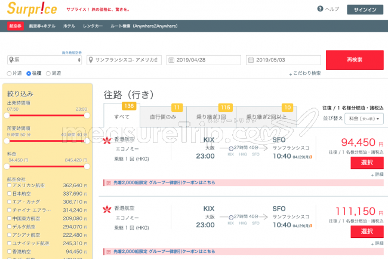Switch to the 直行便のみ tab

click(163, 117)
